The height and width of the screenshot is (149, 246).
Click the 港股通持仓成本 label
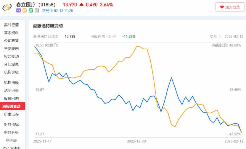46,36
